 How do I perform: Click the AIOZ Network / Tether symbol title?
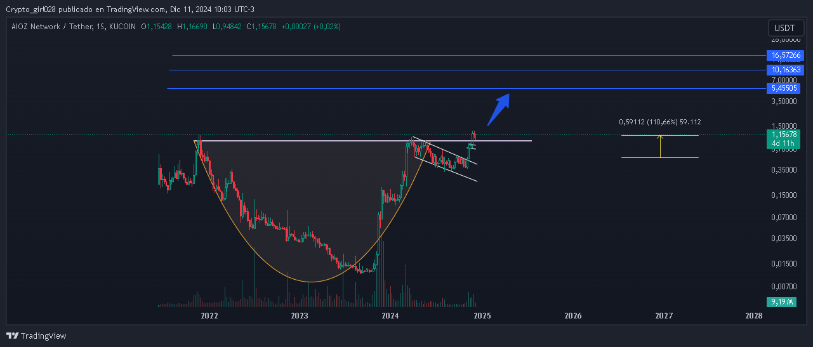point(51,27)
